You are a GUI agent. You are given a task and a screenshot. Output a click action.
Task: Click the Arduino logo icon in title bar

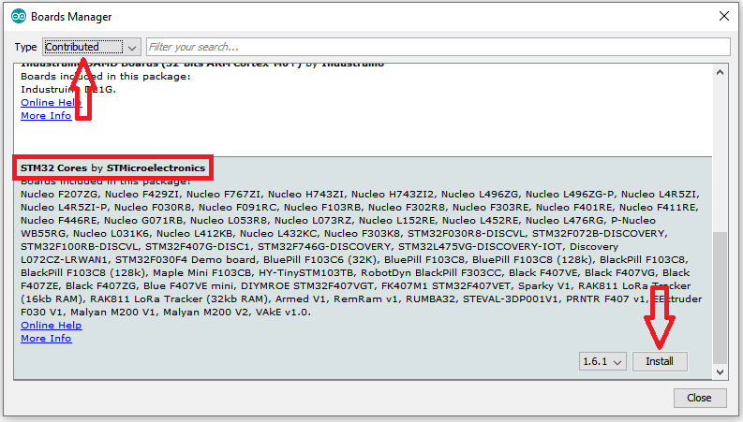19,16
